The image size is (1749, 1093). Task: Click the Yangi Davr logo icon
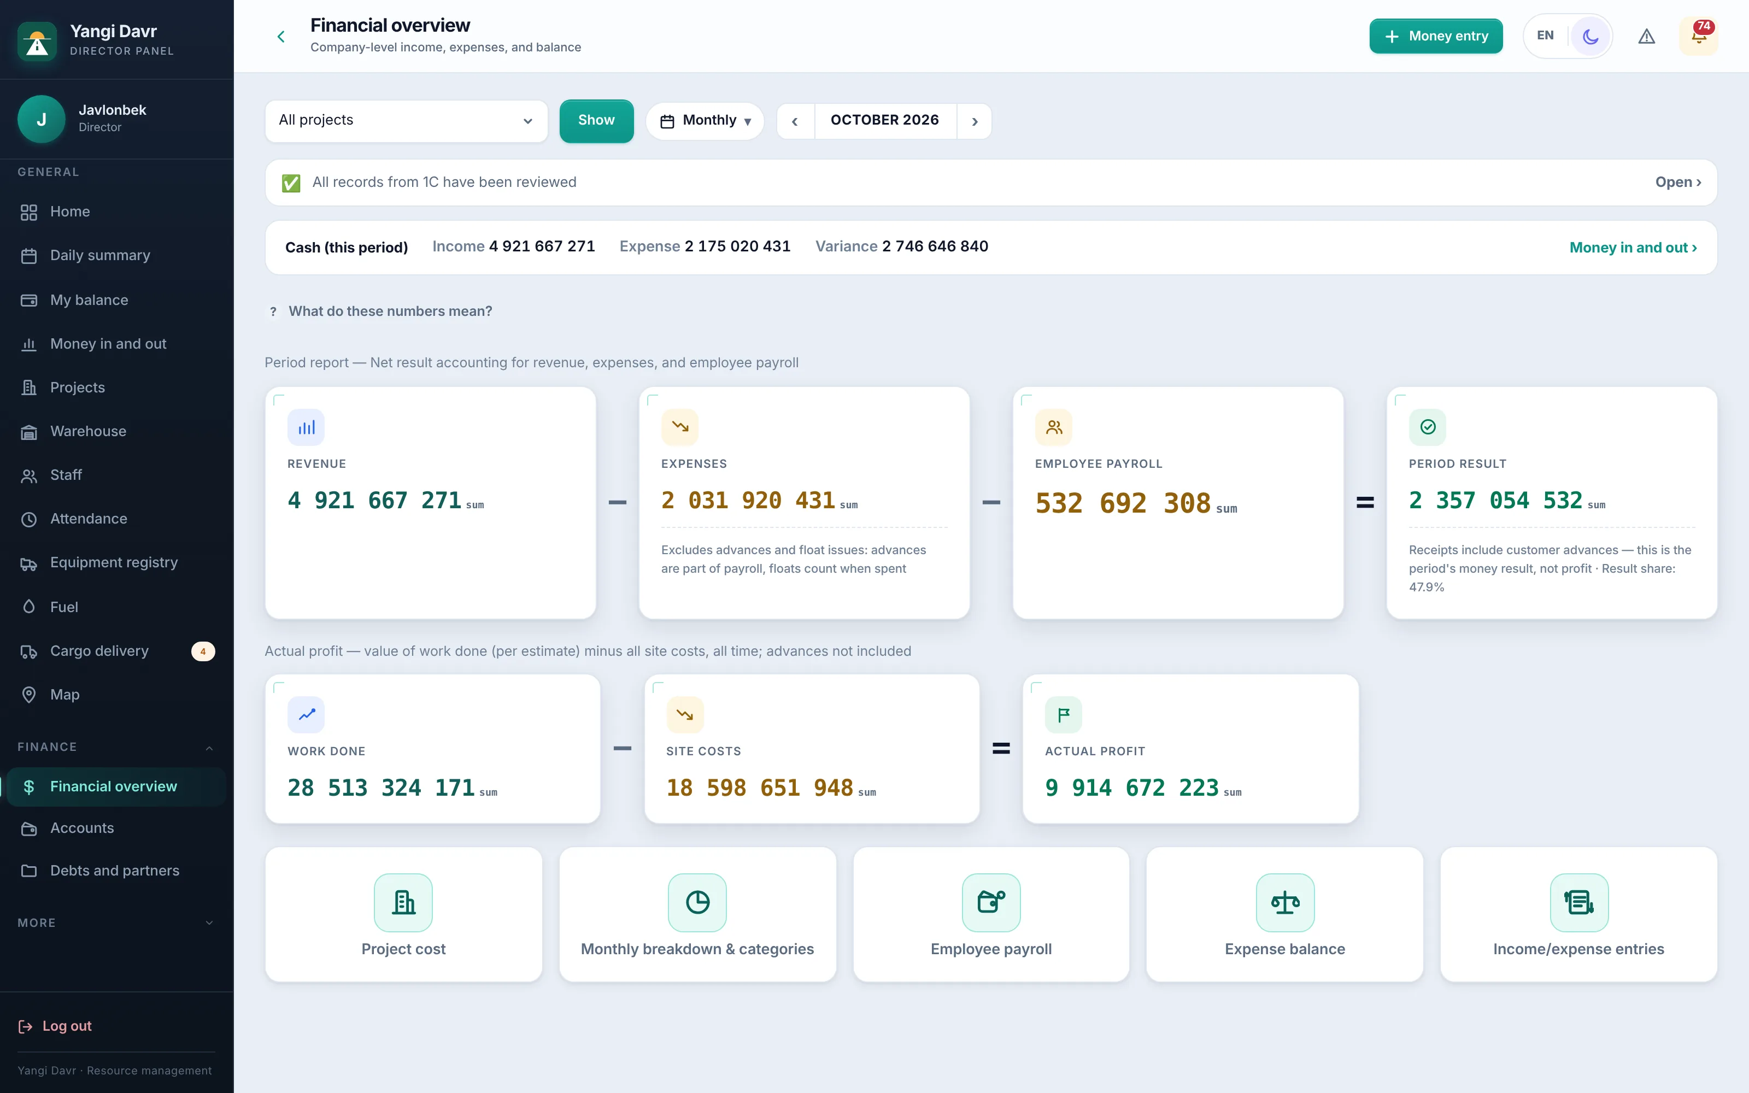(37, 41)
